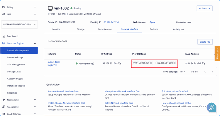Open Delete Network Interface Card guide
This screenshot has width=220, height=116.
click(119, 103)
